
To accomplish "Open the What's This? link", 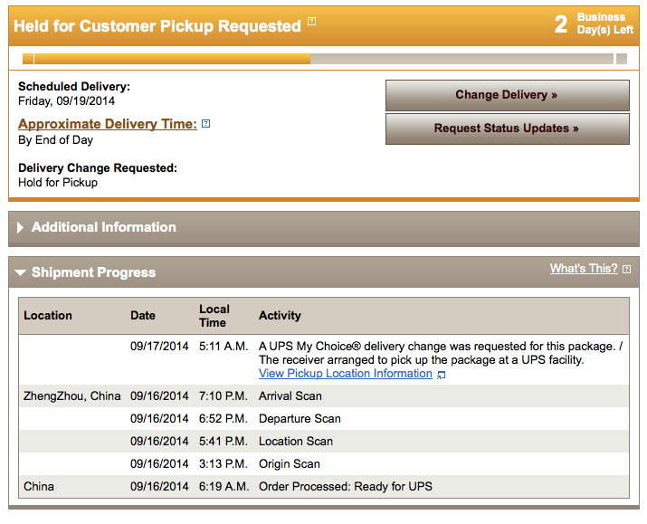I will (x=583, y=269).
